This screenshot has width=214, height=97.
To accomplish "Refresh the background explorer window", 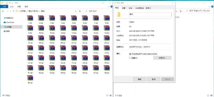I will coord(181,11).
